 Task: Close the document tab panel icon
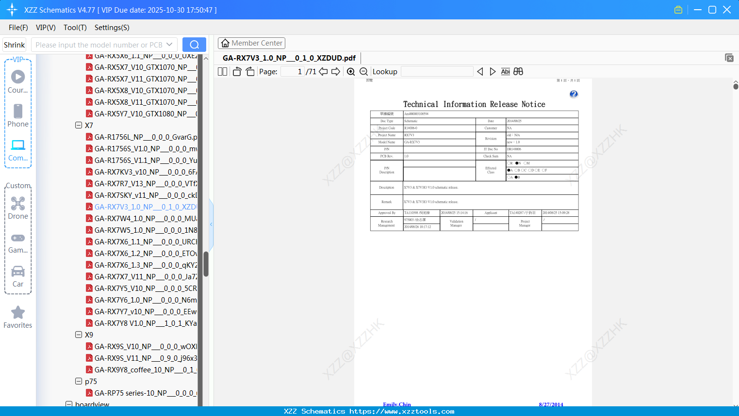[729, 58]
